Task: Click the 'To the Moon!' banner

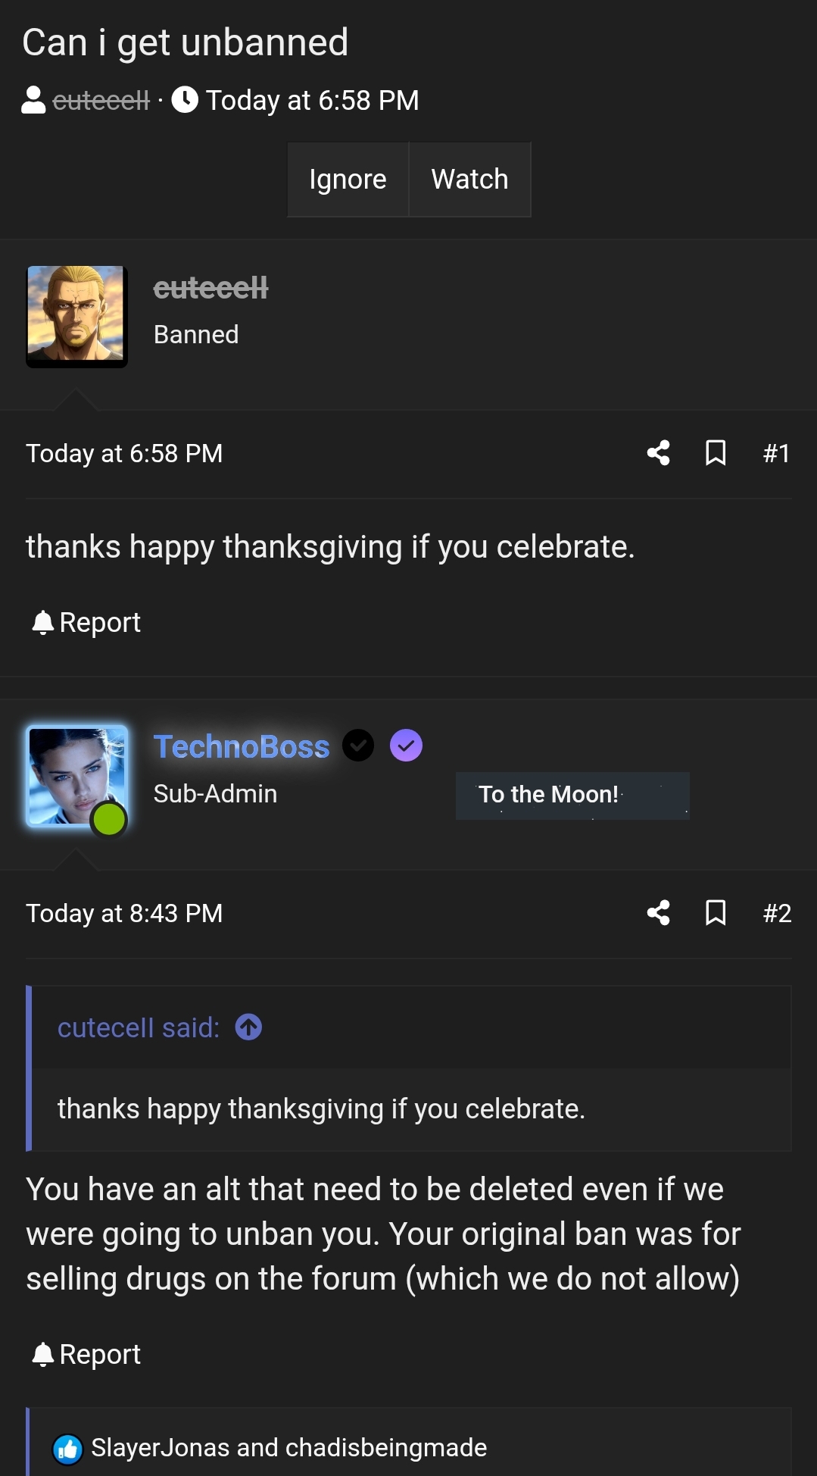Action: [572, 795]
